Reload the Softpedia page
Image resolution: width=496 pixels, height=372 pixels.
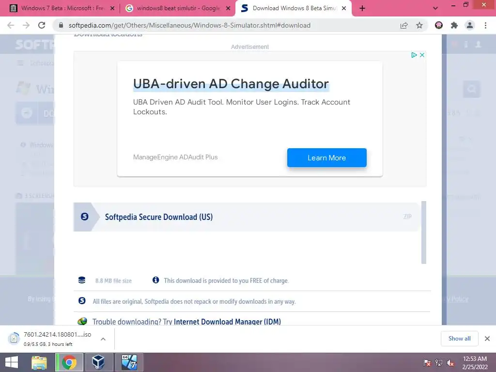point(42,25)
